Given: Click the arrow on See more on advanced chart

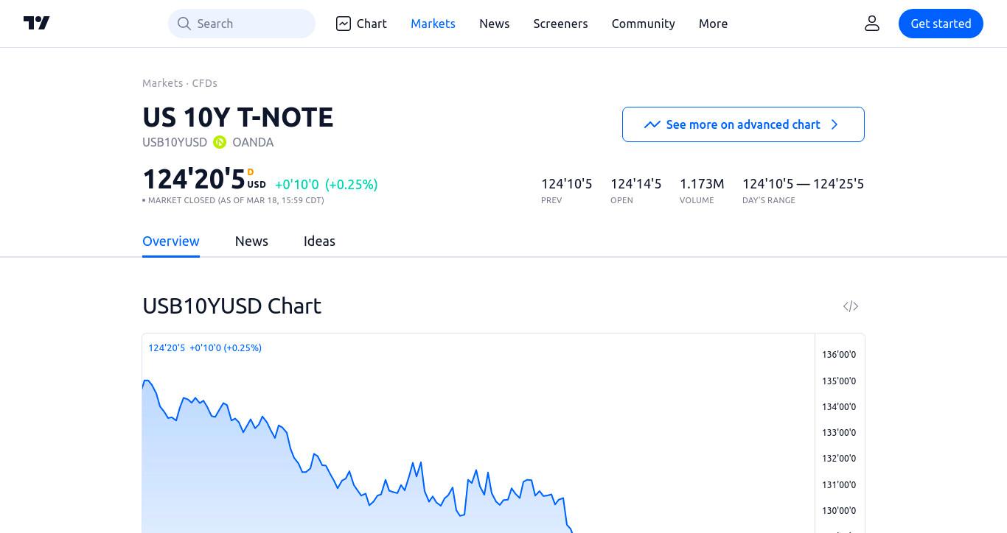Looking at the screenshot, I should coord(834,124).
